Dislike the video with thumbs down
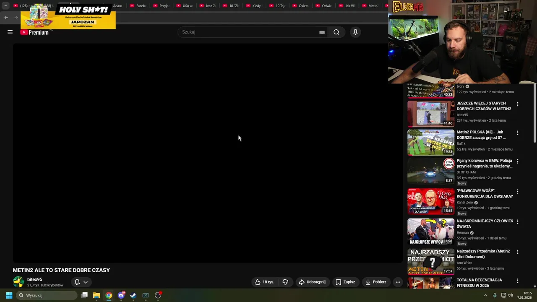Screen dimensions: 537x302 point(285,282)
